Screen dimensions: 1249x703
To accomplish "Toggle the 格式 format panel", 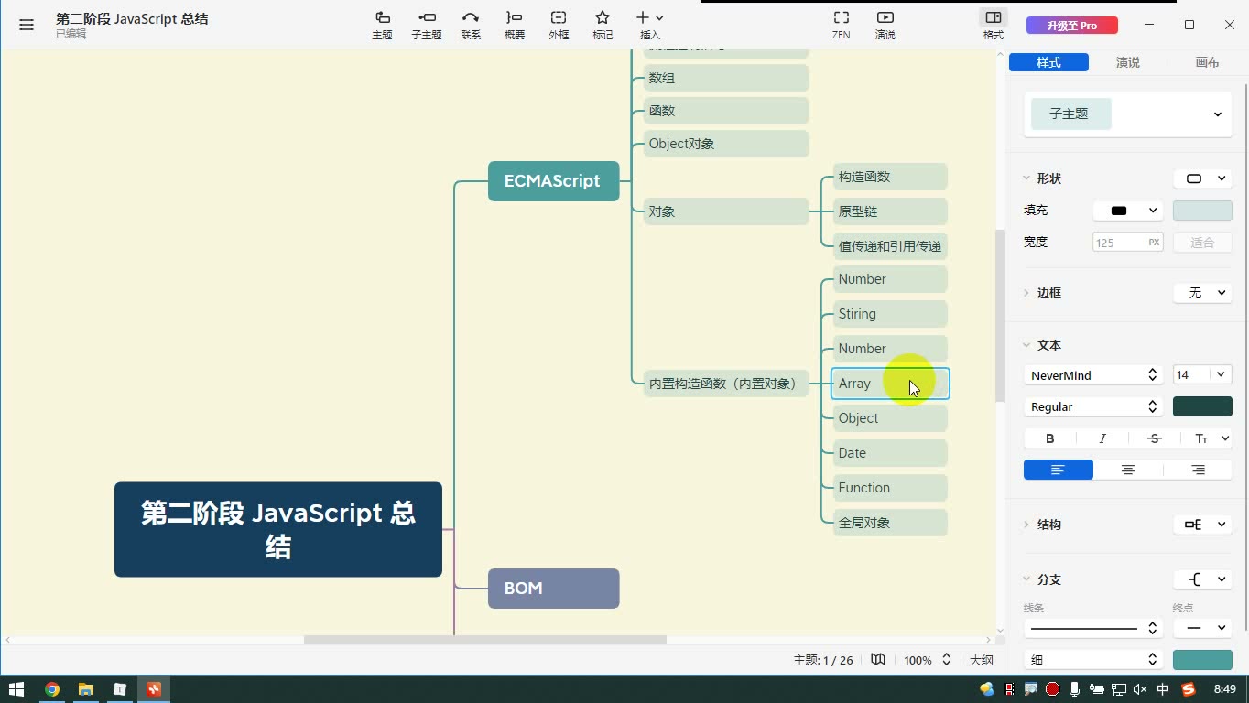I will pyautogui.click(x=994, y=25).
